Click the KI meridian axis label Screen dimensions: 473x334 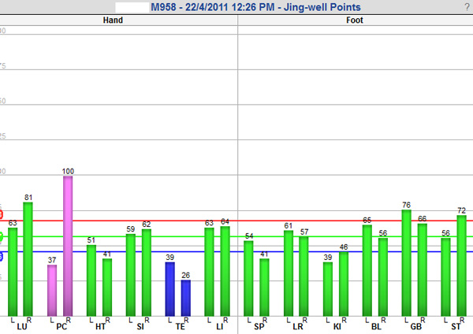point(337,327)
